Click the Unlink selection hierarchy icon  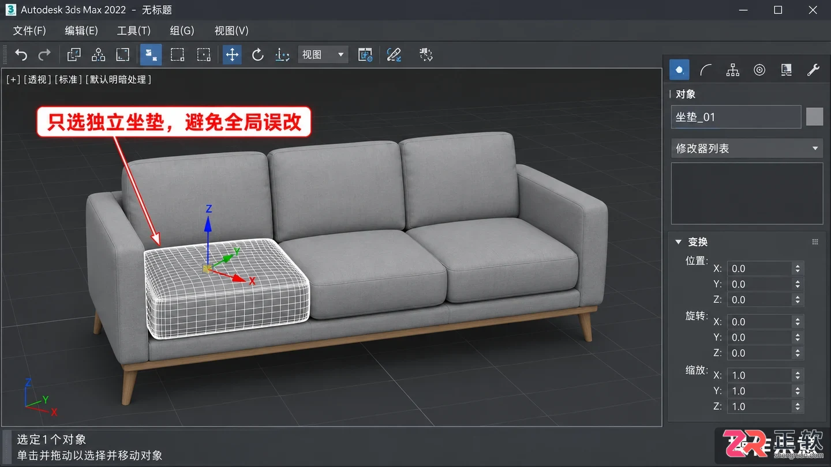point(98,55)
